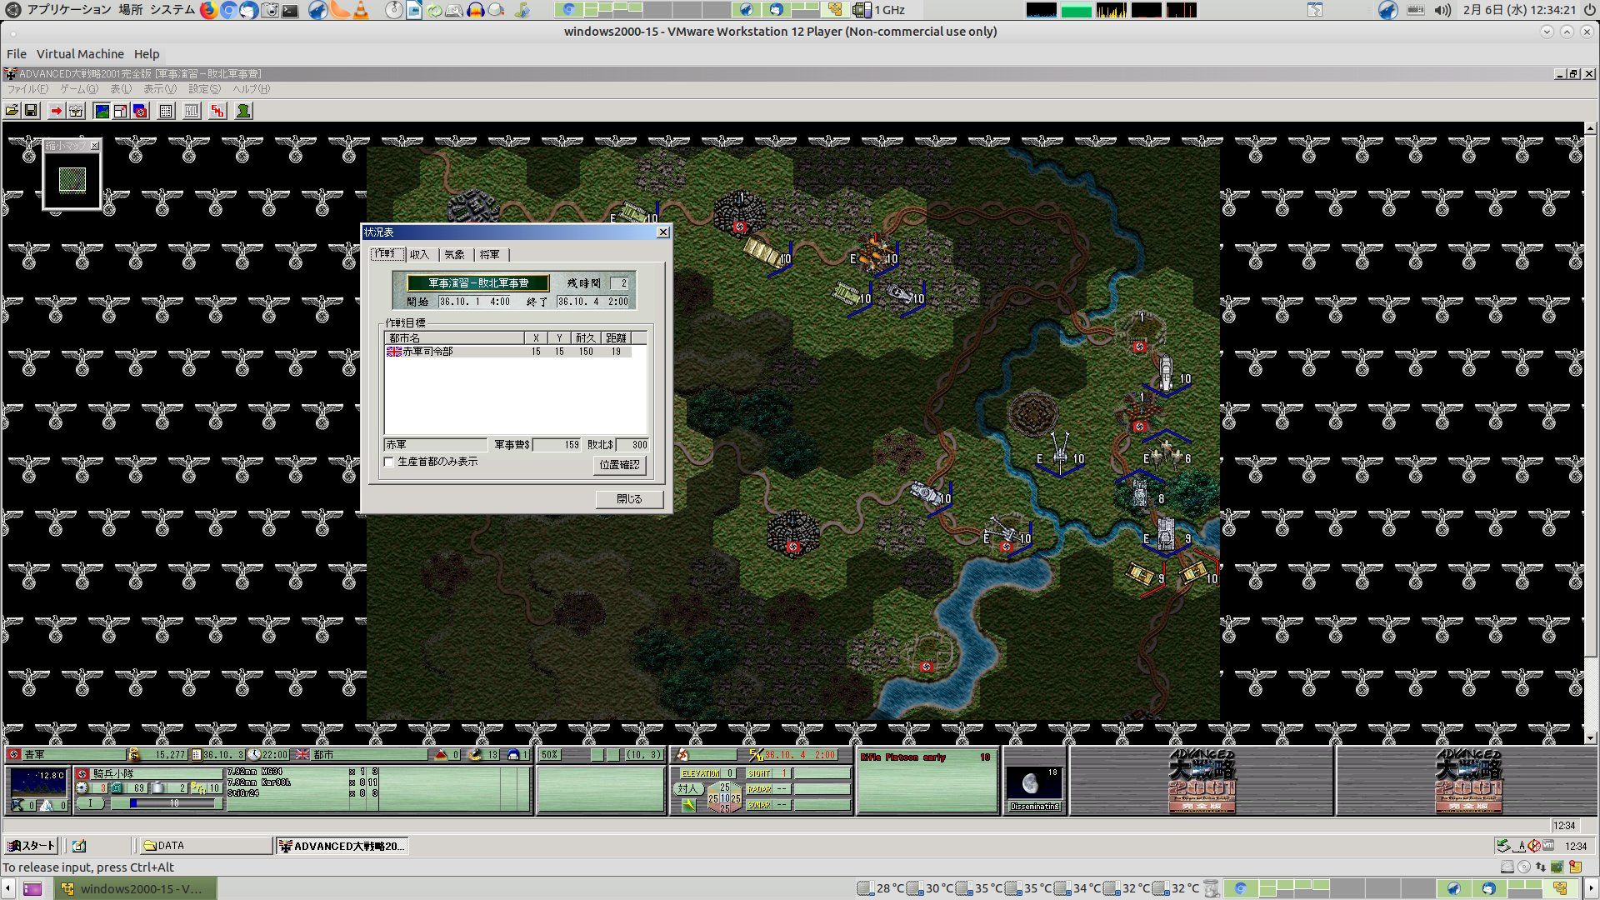
Task: Click the ALL units toolbar icon
Action: [x=192, y=111]
